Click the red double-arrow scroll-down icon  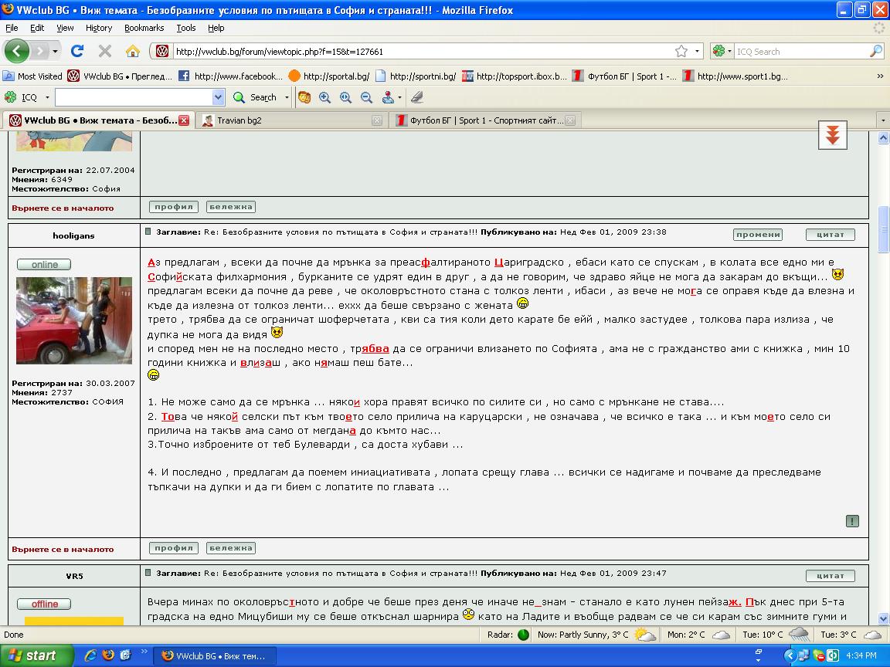coord(832,136)
